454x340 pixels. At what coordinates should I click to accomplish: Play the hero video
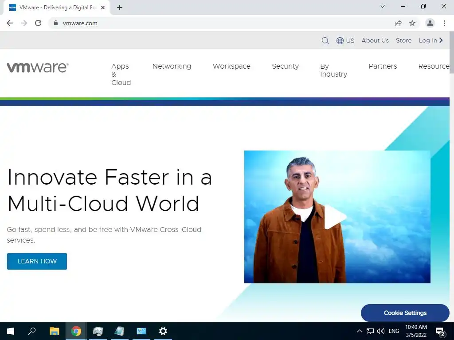pyautogui.click(x=335, y=217)
